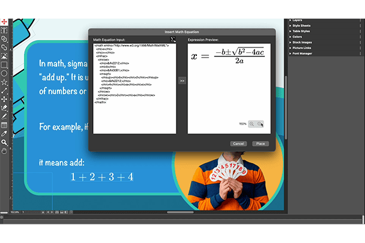Select the Pan hand tool
Viewport: 365px width, 243px height.
[4, 151]
